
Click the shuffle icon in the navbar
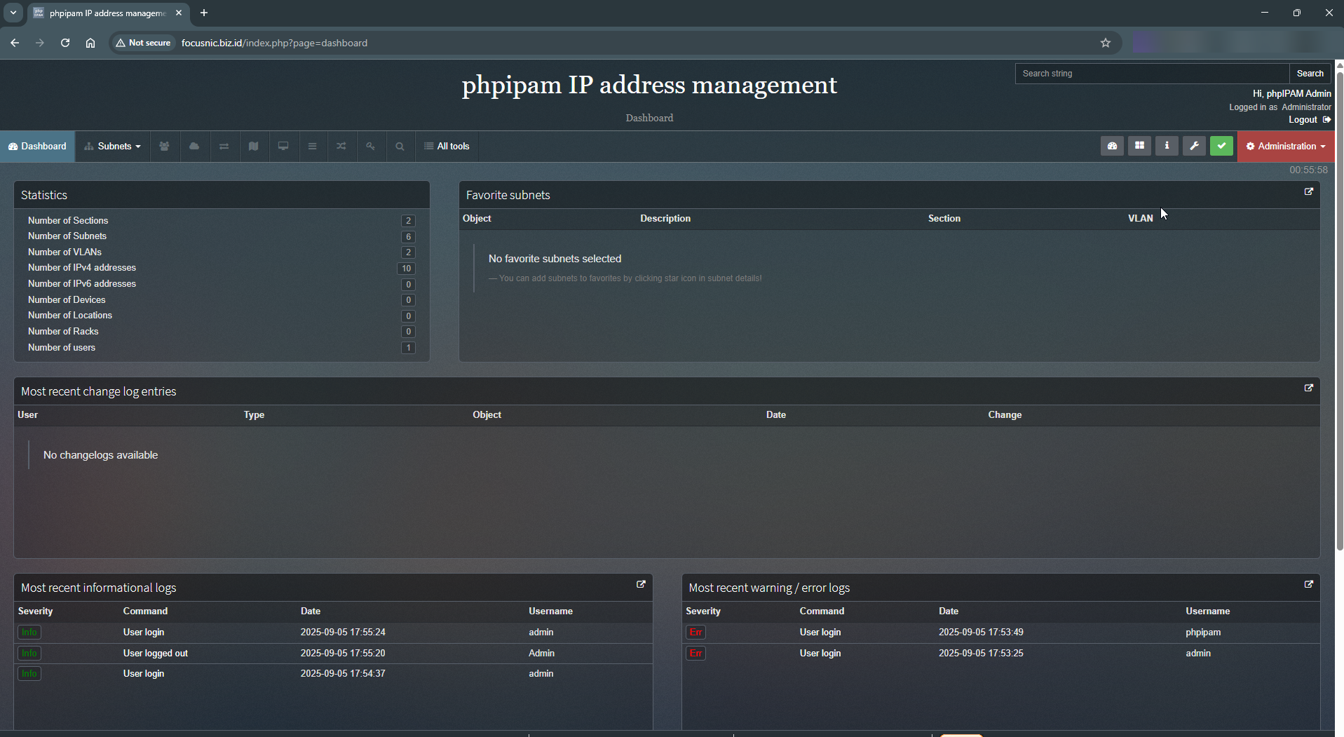(341, 147)
